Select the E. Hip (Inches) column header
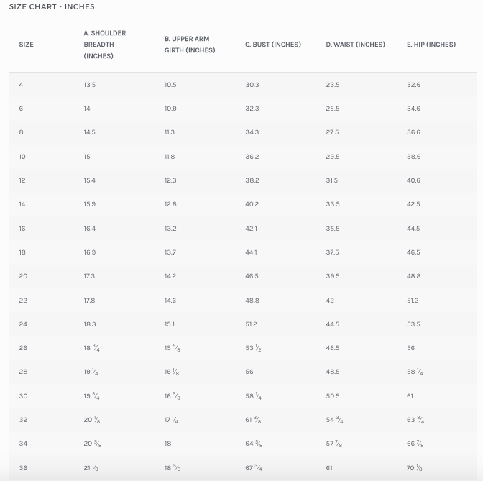Screen dimensions: 483x481 click(x=431, y=45)
